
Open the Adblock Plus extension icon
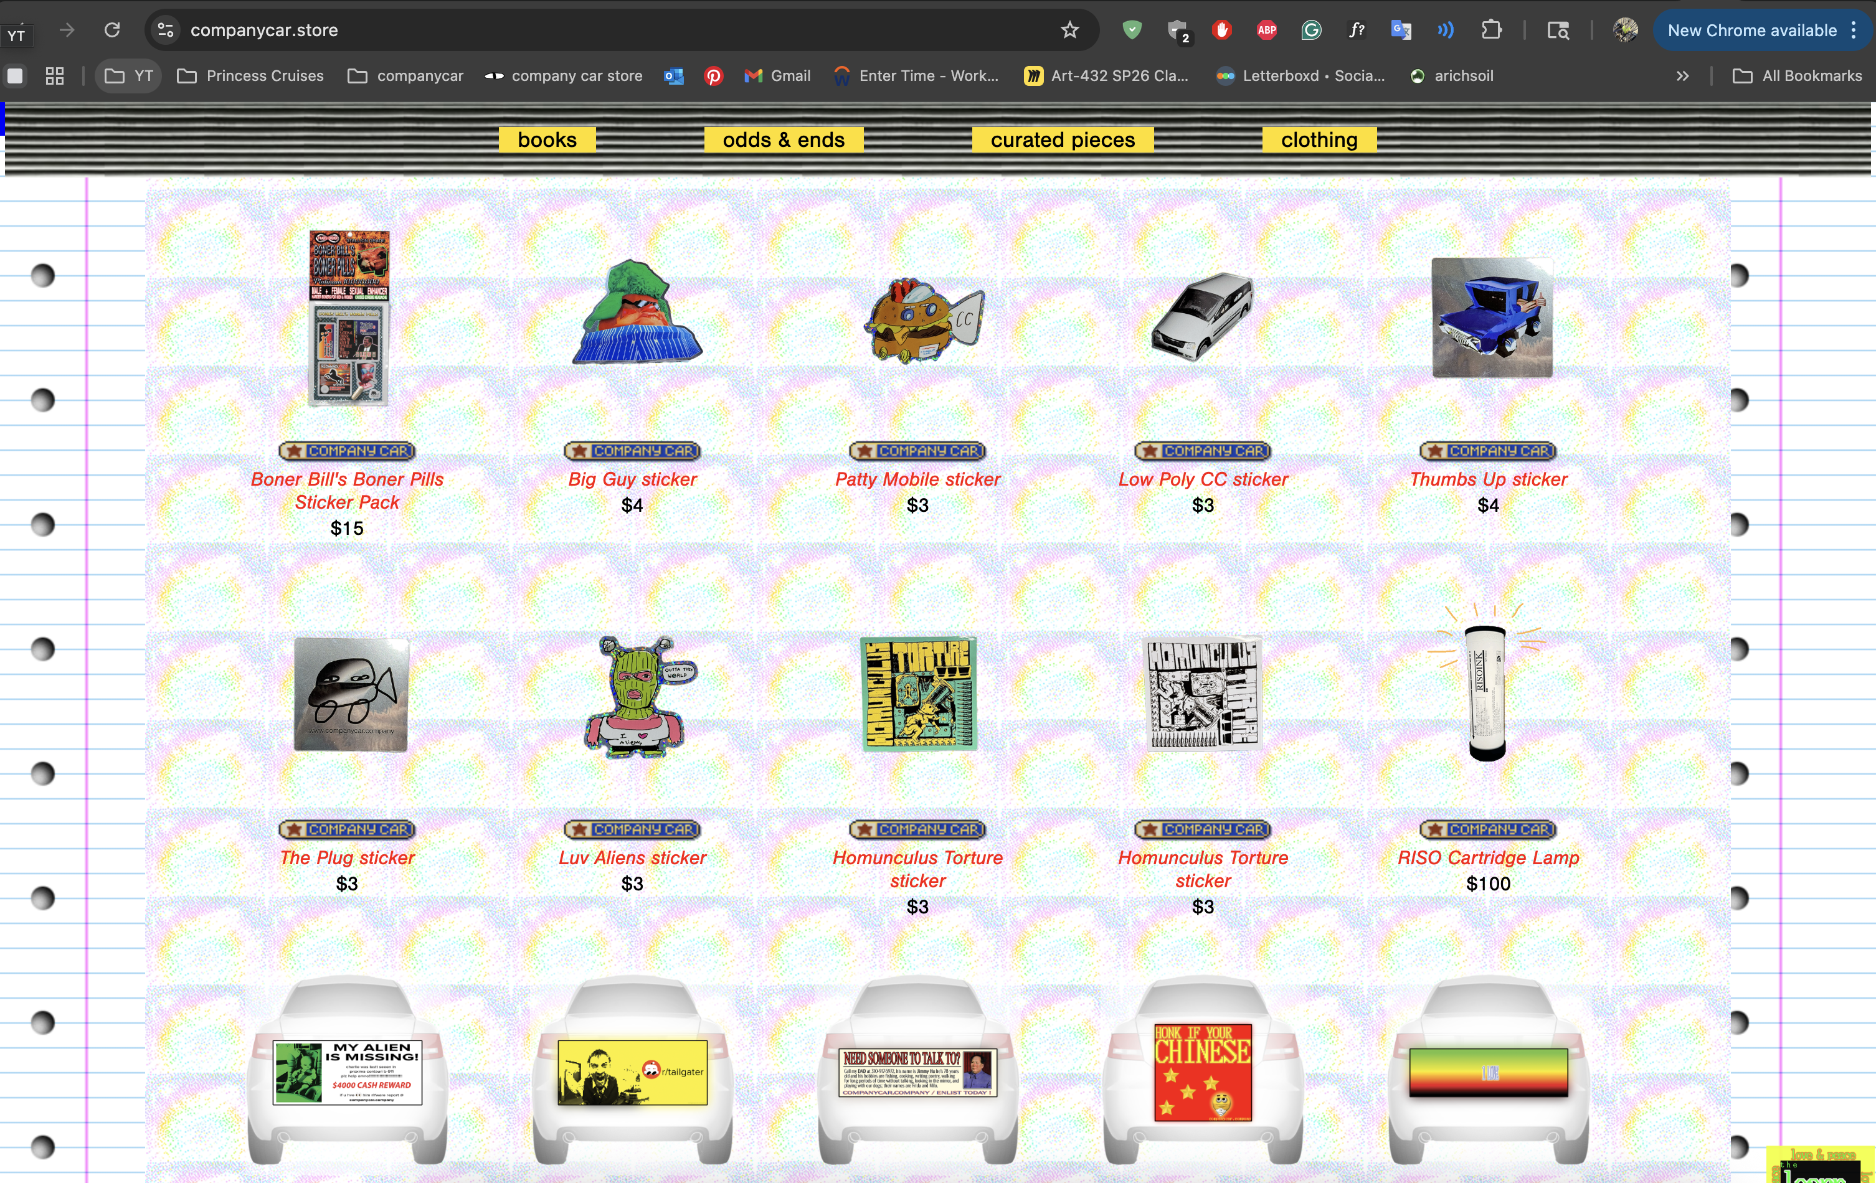[x=1267, y=31]
